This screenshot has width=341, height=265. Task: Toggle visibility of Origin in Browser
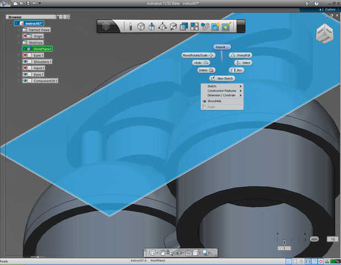pyautogui.click(x=25, y=36)
